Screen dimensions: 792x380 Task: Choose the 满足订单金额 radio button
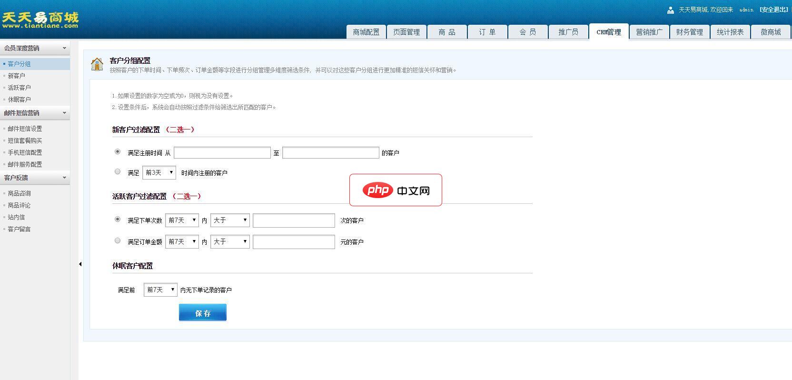point(118,241)
